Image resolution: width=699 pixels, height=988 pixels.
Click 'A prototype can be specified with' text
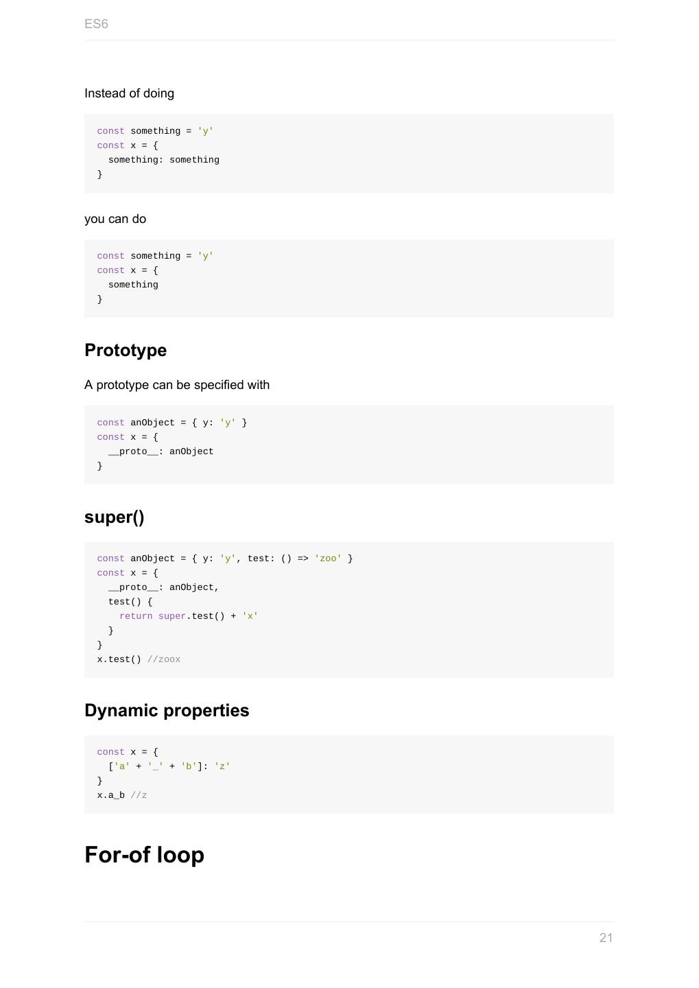[177, 385]
